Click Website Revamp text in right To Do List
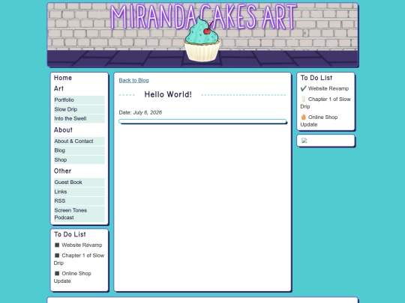Screen dimensions: 405x303 tap(328, 88)
